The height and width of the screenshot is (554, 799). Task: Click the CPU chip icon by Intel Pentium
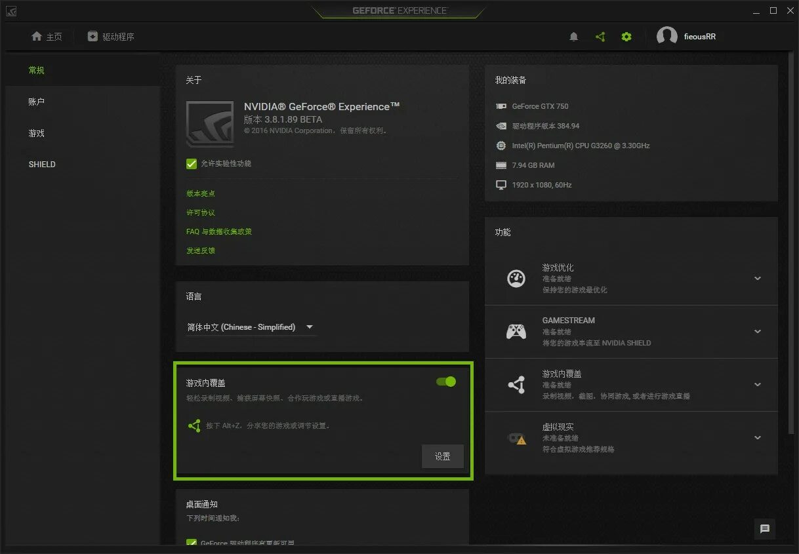[x=501, y=146]
